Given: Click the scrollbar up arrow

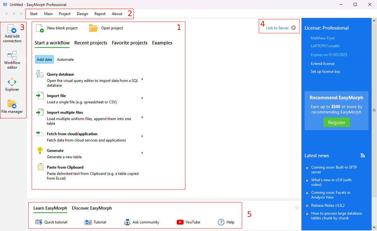Looking at the screenshot, I should [374, 21].
